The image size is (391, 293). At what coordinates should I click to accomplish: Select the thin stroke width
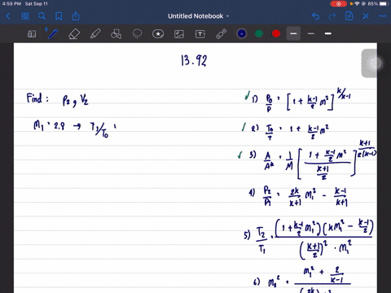click(311, 33)
